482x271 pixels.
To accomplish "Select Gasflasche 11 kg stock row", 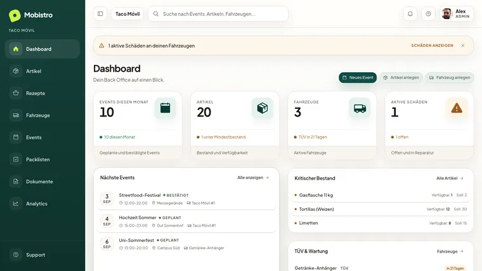I will [x=381, y=195].
